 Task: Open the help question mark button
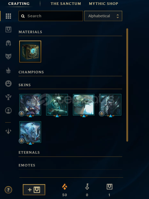(x=9, y=190)
